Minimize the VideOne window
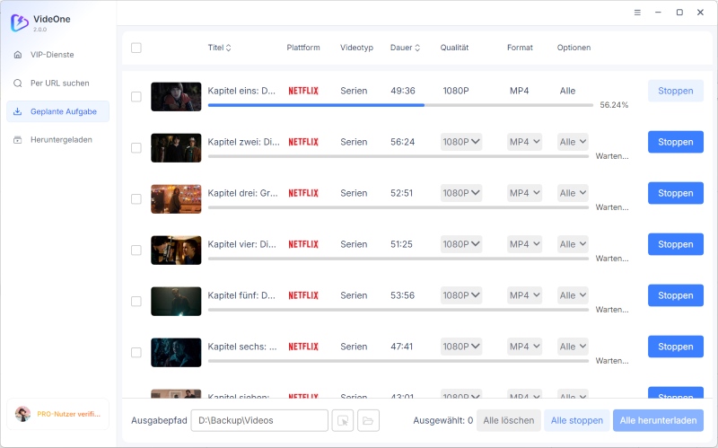Viewport: 718px width, 448px height. [x=658, y=13]
